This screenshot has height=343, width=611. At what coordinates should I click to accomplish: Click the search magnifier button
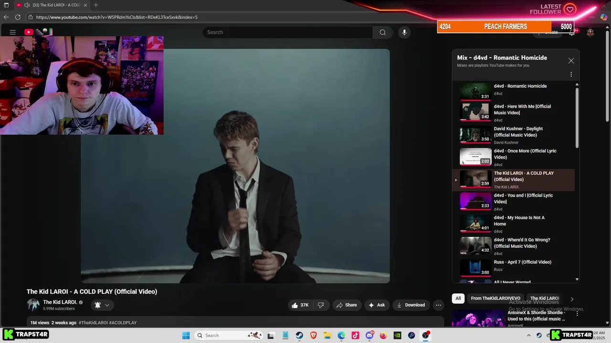click(x=383, y=32)
